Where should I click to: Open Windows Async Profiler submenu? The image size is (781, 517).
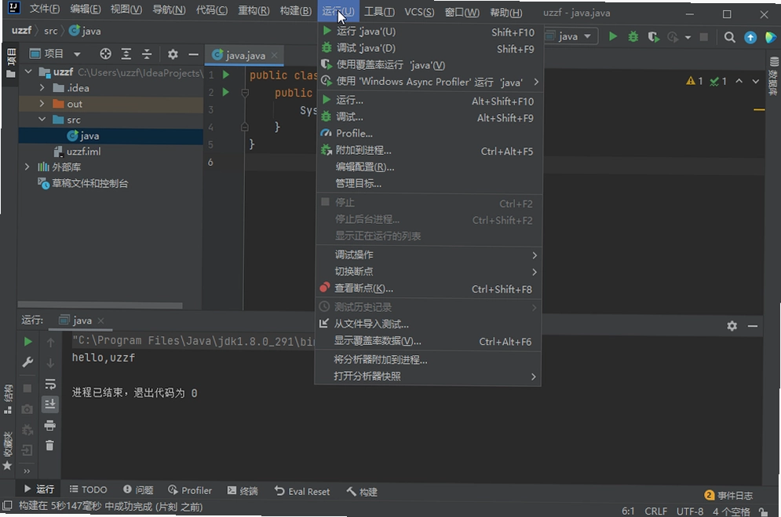pyautogui.click(x=429, y=82)
